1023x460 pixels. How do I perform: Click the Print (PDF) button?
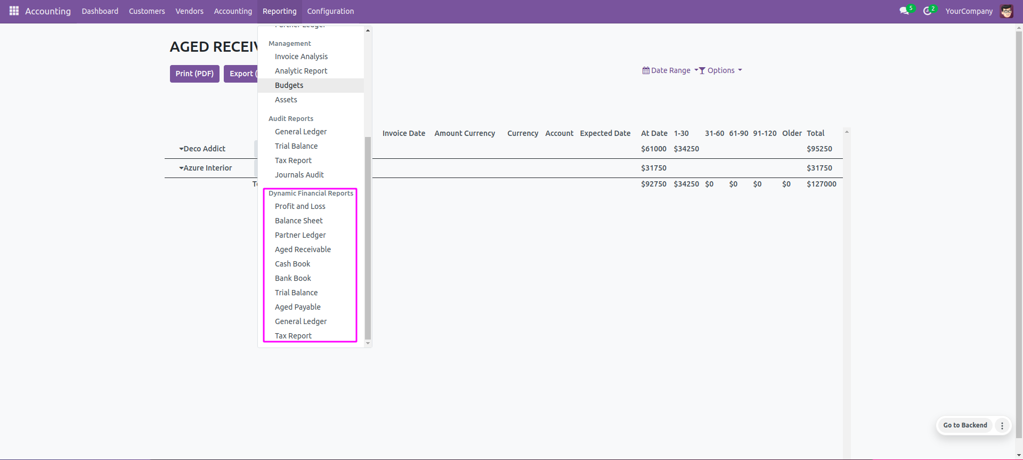point(194,74)
